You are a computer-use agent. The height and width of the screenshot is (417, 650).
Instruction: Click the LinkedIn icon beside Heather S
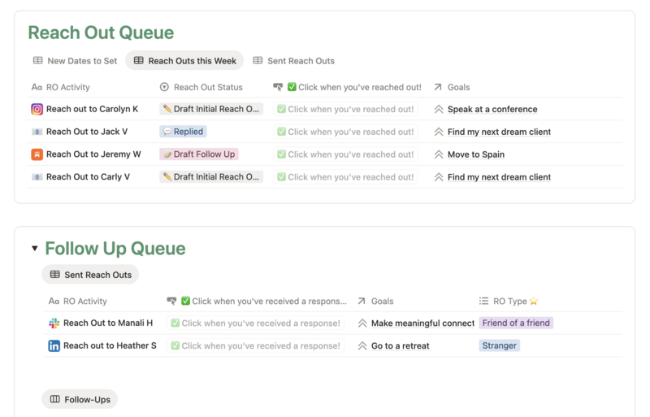tap(54, 345)
